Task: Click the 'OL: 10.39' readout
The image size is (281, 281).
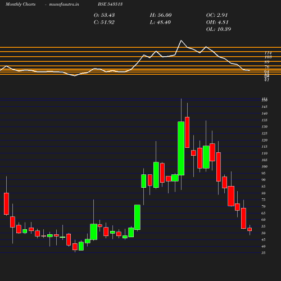Action: click(219, 29)
